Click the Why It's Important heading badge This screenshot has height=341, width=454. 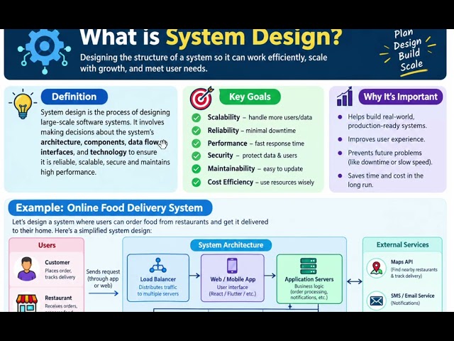tap(400, 97)
